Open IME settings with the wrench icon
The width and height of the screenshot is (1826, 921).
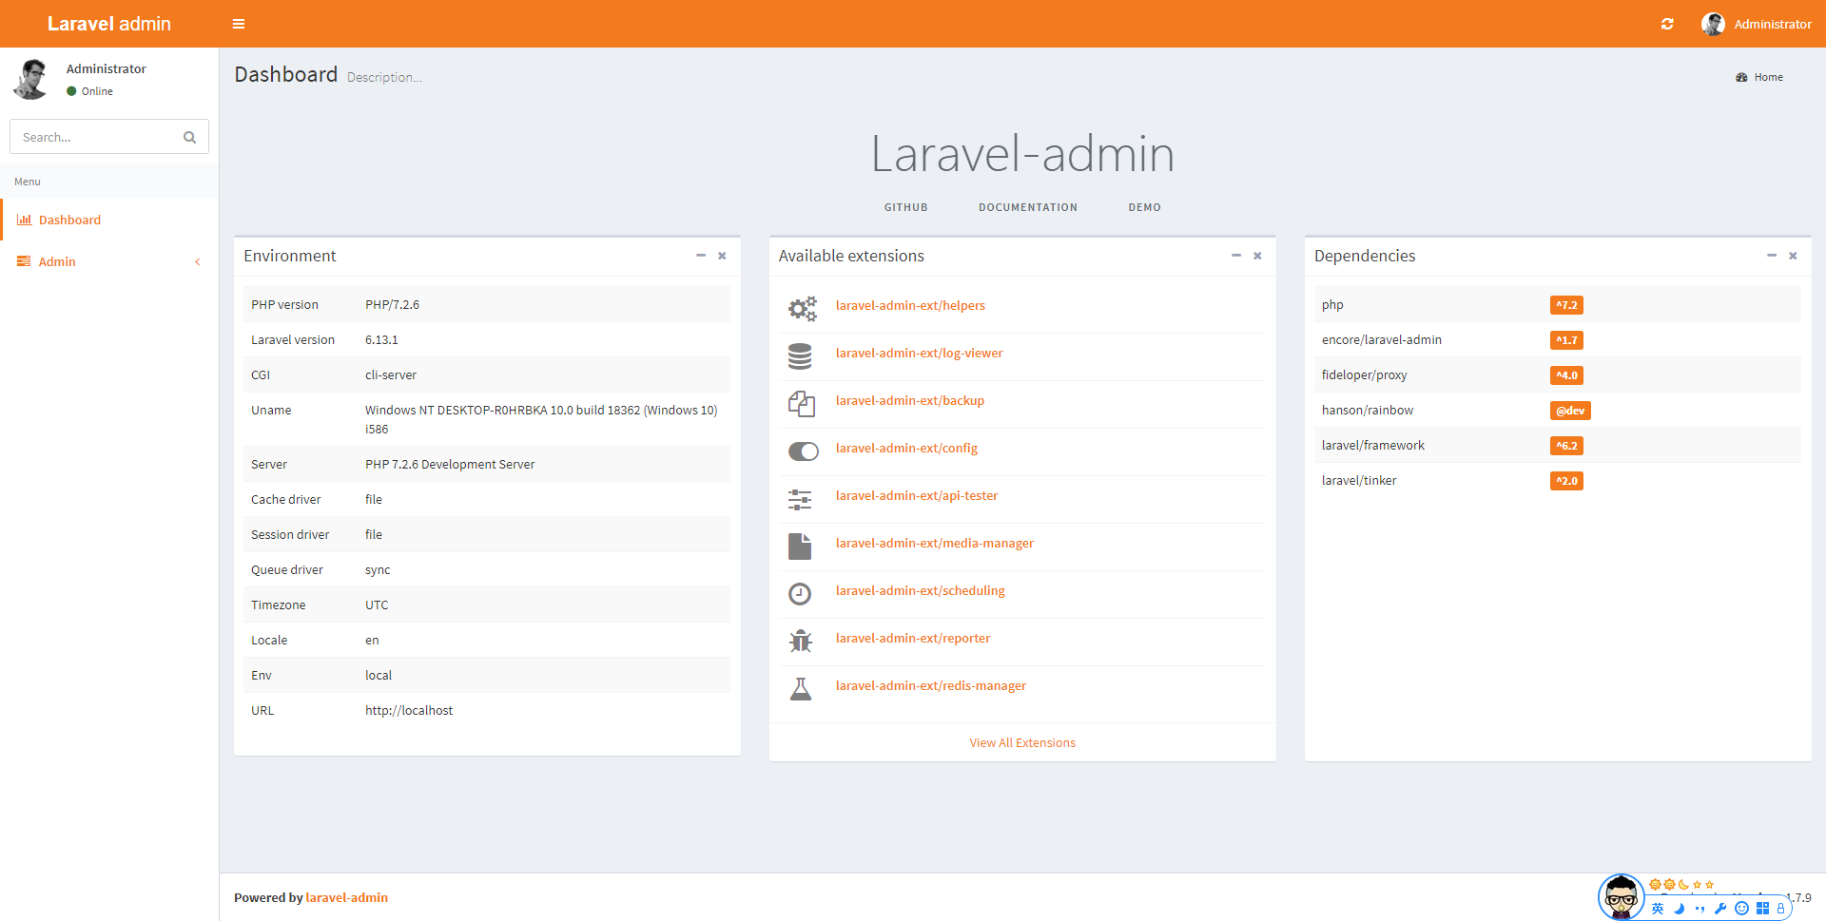[1720, 909]
